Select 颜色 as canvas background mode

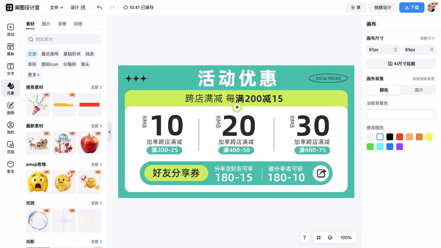(x=384, y=90)
